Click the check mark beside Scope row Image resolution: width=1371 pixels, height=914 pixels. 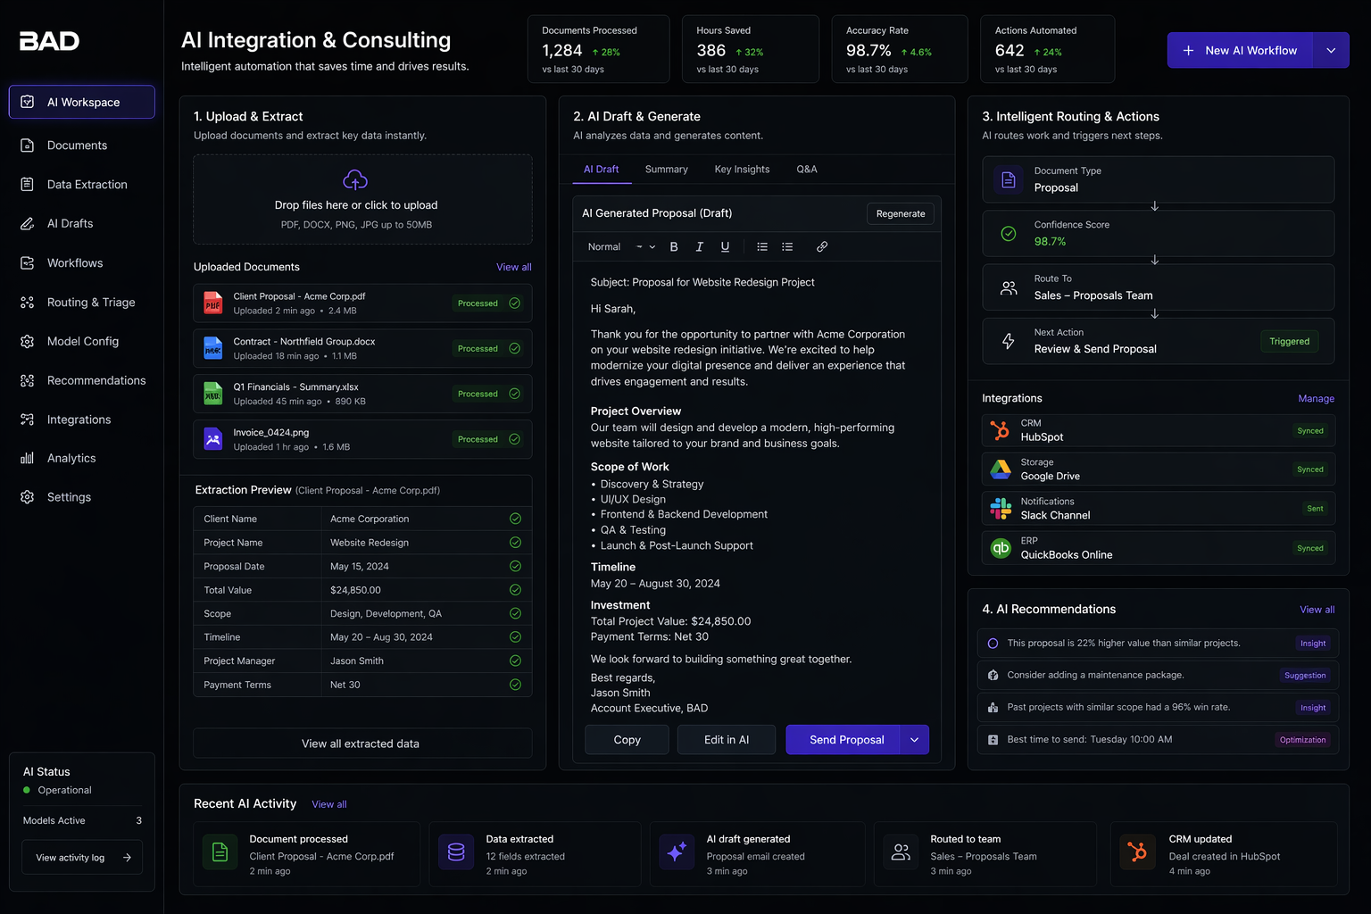[x=515, y=613]
